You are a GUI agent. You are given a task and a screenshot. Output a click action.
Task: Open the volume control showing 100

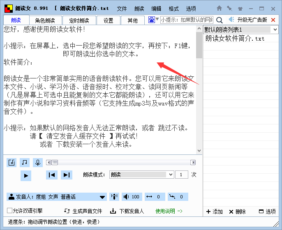point(132,197)
